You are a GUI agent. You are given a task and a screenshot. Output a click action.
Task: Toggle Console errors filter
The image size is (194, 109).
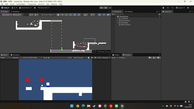[159, 58]
